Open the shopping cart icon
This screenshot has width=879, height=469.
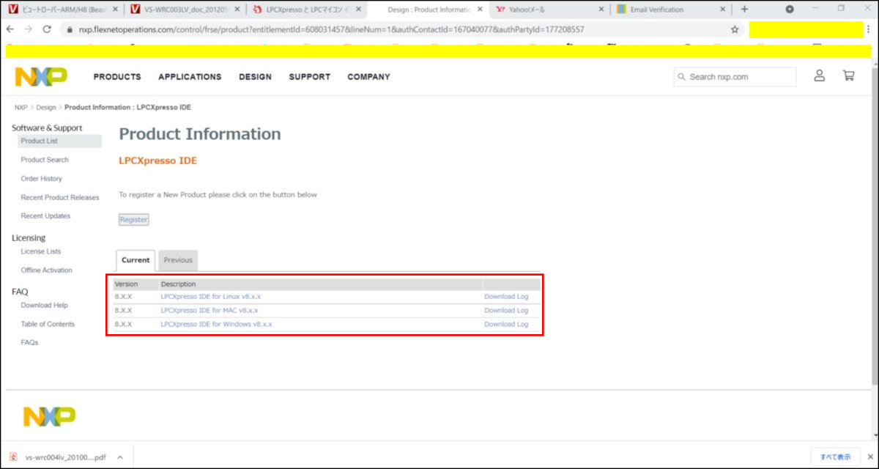(x=848, y=75)
